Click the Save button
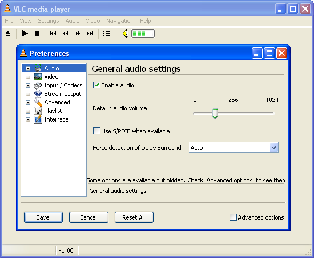The image size is (314, 258). [43, 217]
